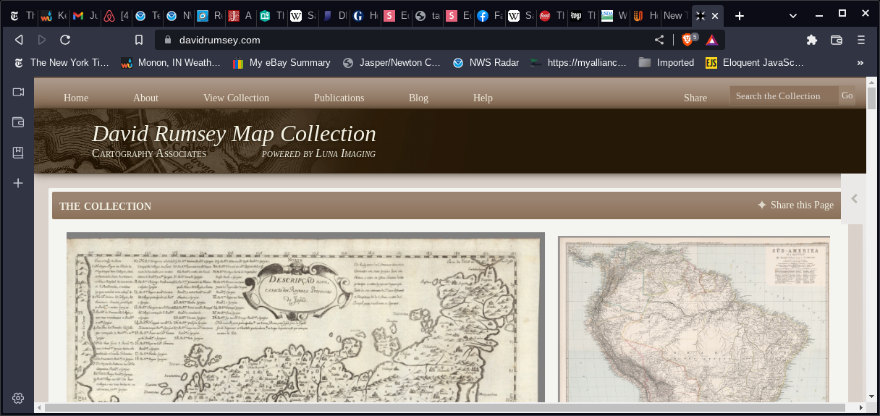Click the Go search button
This screenshot has height=416, width=880.
(847, 95)
